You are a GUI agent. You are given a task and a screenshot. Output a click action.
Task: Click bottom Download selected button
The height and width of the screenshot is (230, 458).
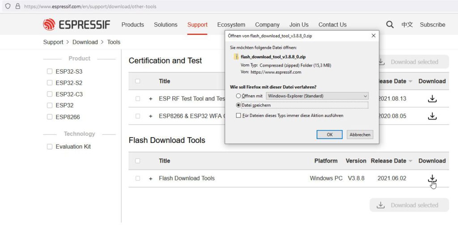(409, 205)
